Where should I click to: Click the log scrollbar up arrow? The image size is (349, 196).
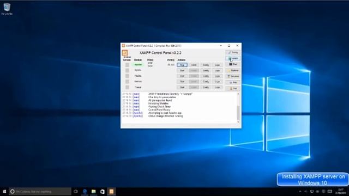pos(238,94)
